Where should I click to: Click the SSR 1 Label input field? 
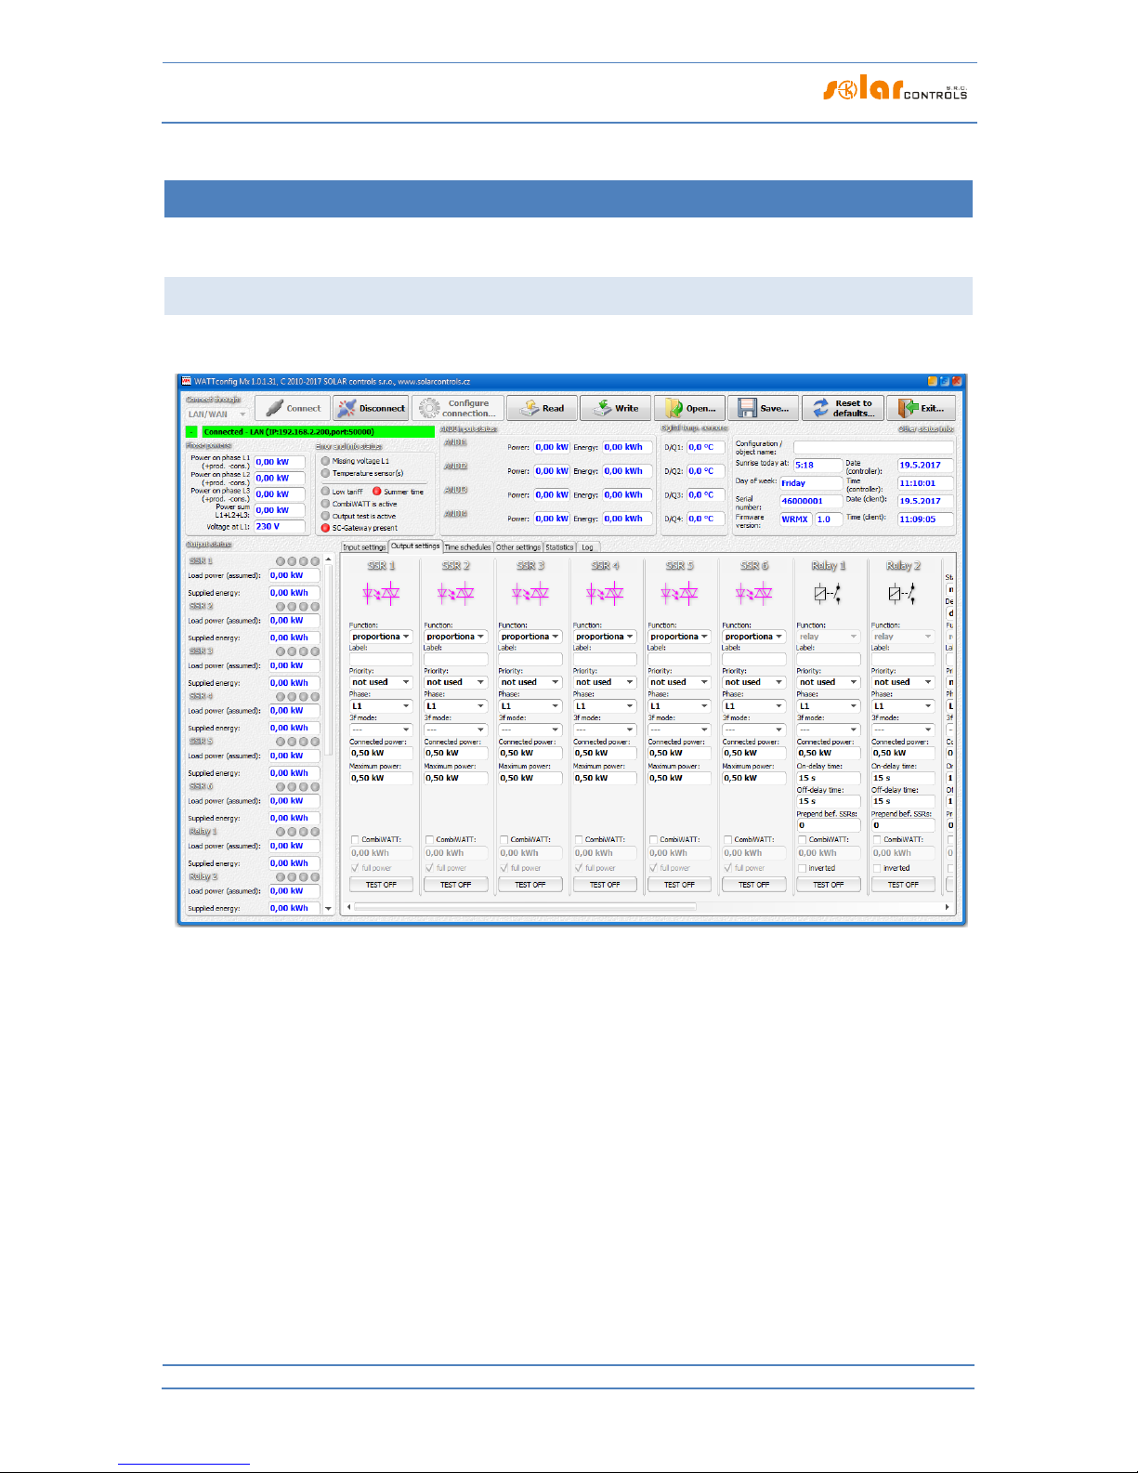click(x=381, y=659)
